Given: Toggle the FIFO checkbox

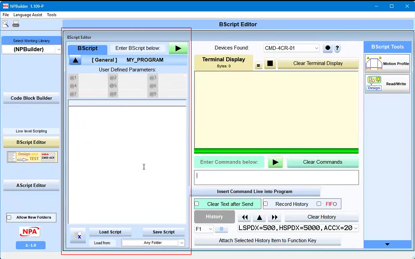Looking at the screenshot, I should point(319,204).
